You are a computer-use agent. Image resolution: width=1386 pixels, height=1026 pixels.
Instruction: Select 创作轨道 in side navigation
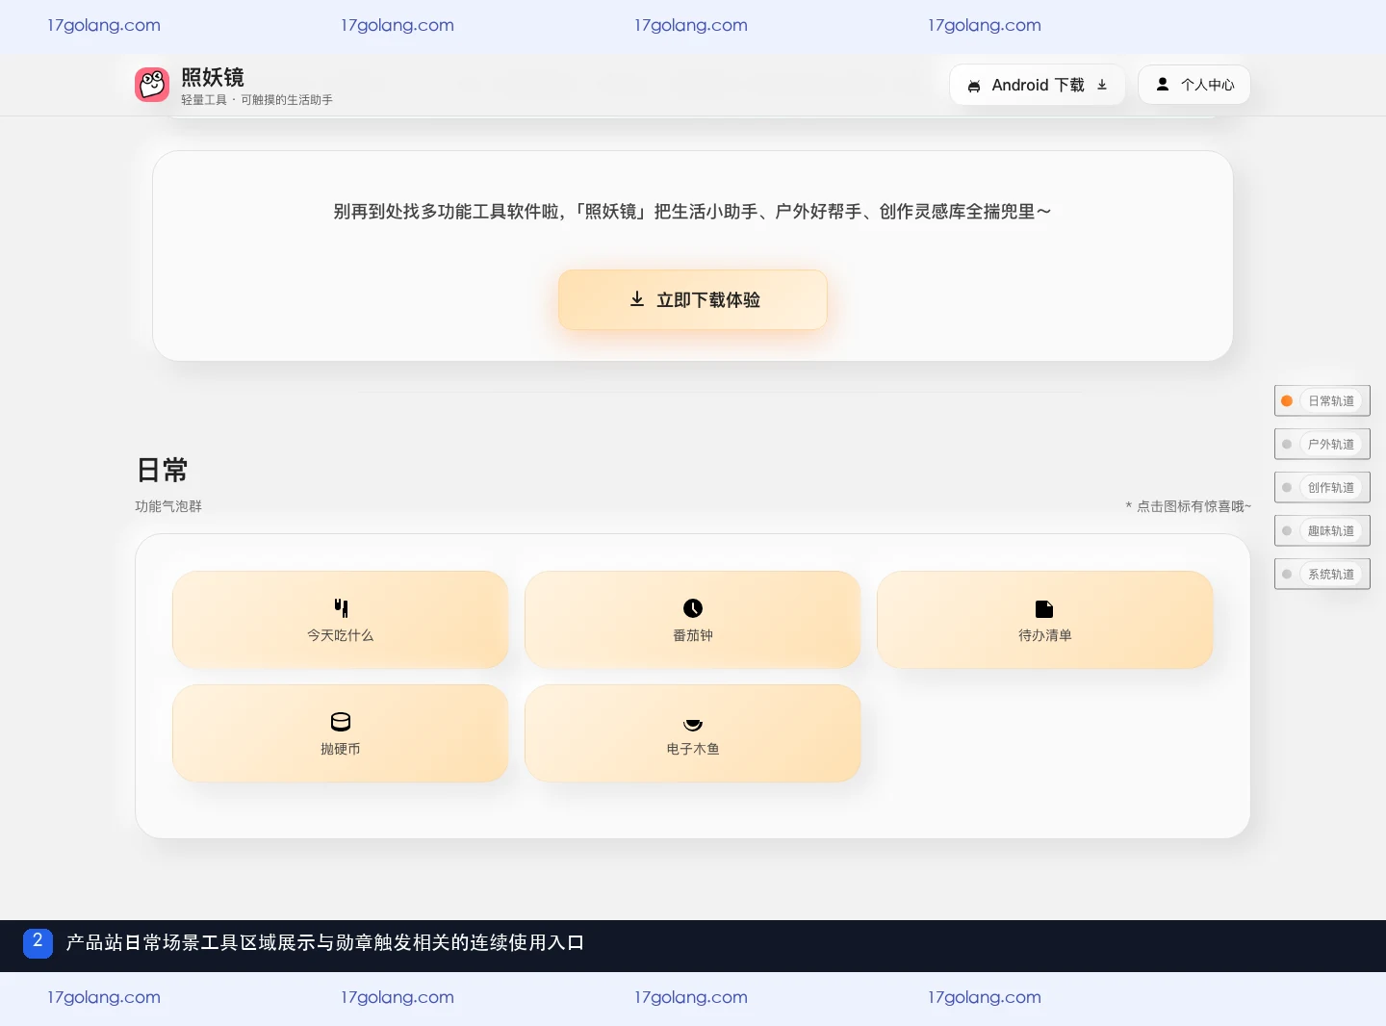point(1322,488)
